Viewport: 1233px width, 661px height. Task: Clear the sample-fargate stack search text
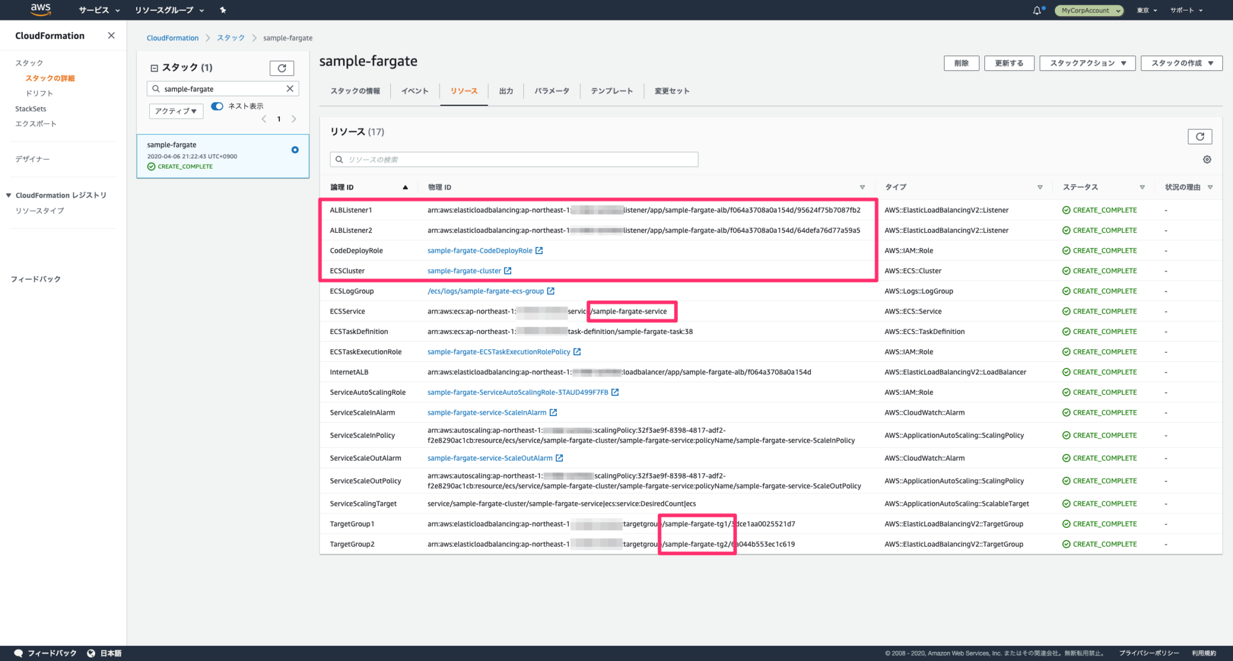[290, 88]
